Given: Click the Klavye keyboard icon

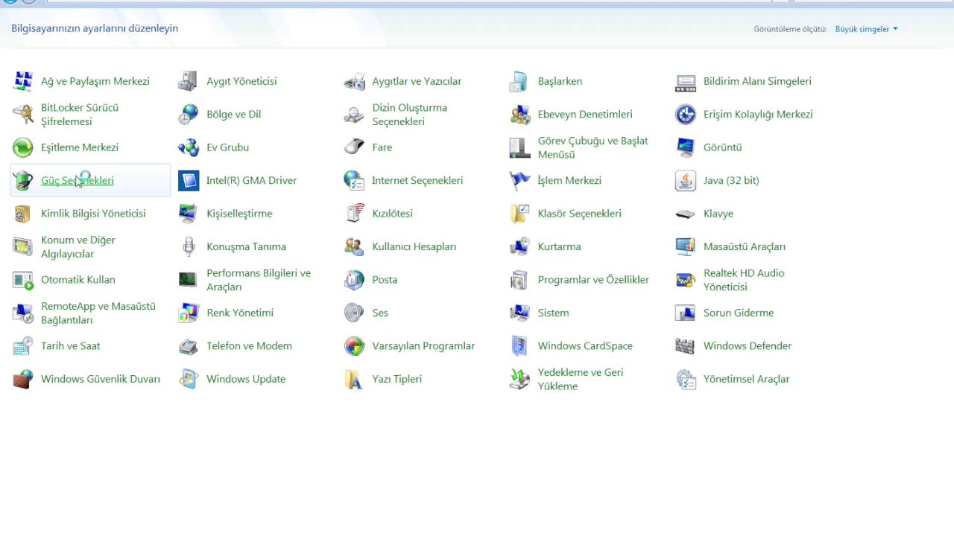Looking at the screenshot, I should point(685,214).
